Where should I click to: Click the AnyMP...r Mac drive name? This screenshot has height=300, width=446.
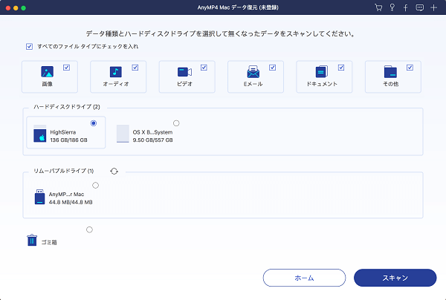67,195
